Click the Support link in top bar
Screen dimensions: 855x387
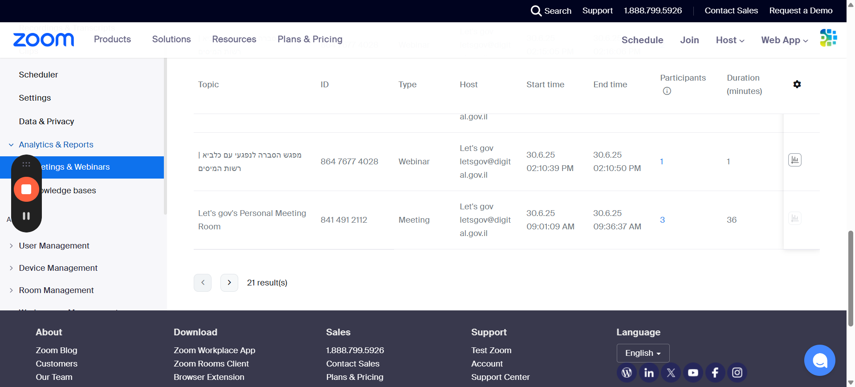(597, 11)
